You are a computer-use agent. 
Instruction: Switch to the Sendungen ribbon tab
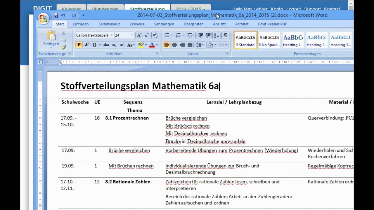(164, 24)
